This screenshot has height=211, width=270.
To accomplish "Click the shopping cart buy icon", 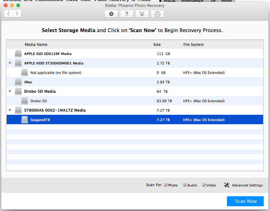I will (142, 14).
